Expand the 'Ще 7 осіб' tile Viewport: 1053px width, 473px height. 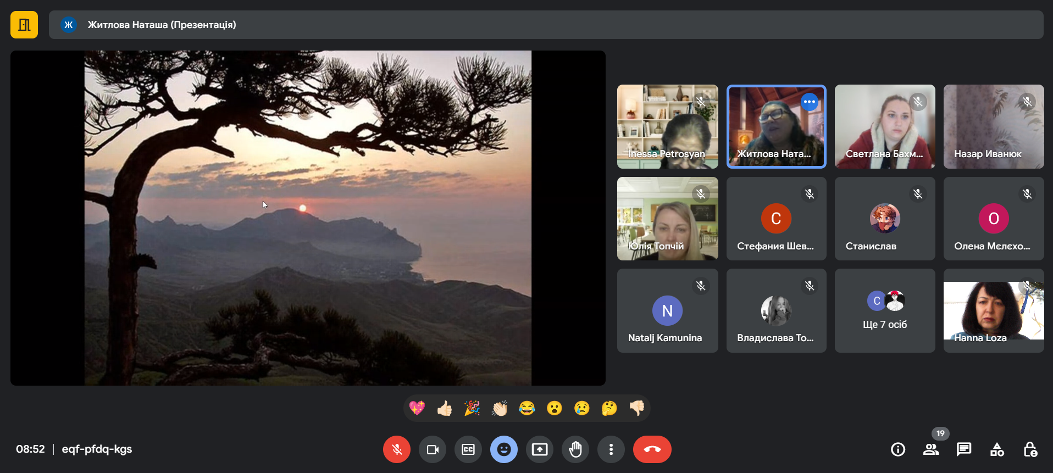pyautogui.click(x=885, y=311)
